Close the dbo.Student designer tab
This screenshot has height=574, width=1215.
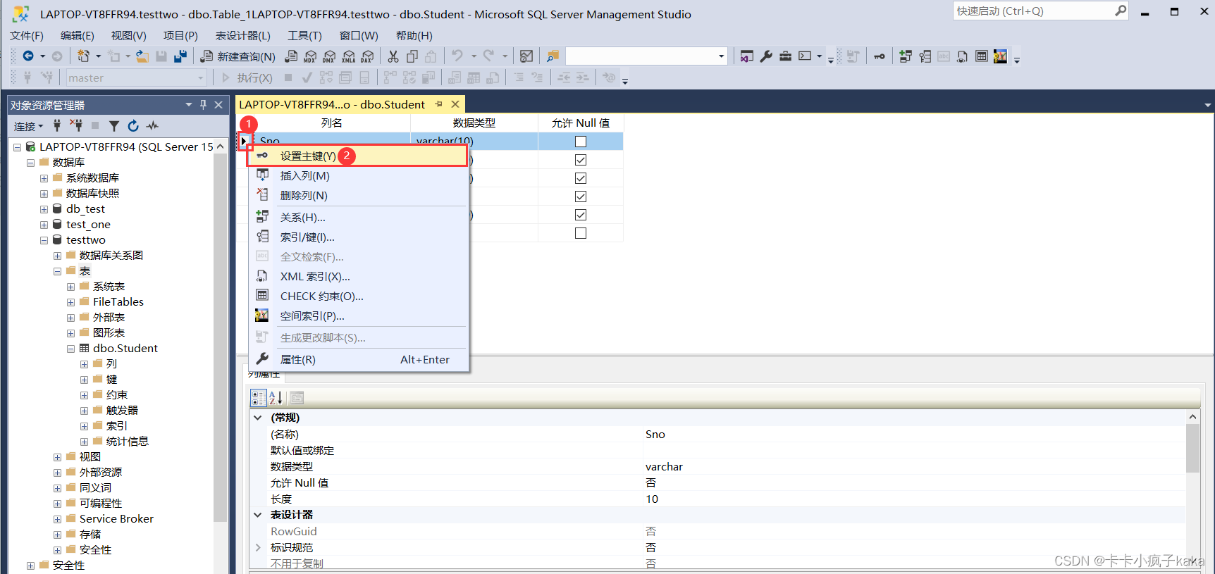click(x=455, y=104)
